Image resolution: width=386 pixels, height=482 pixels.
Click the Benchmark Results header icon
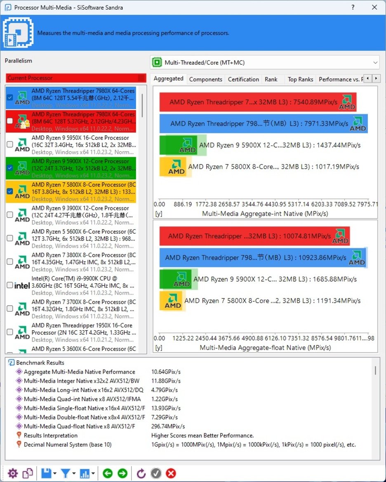[x=12, y=363]
